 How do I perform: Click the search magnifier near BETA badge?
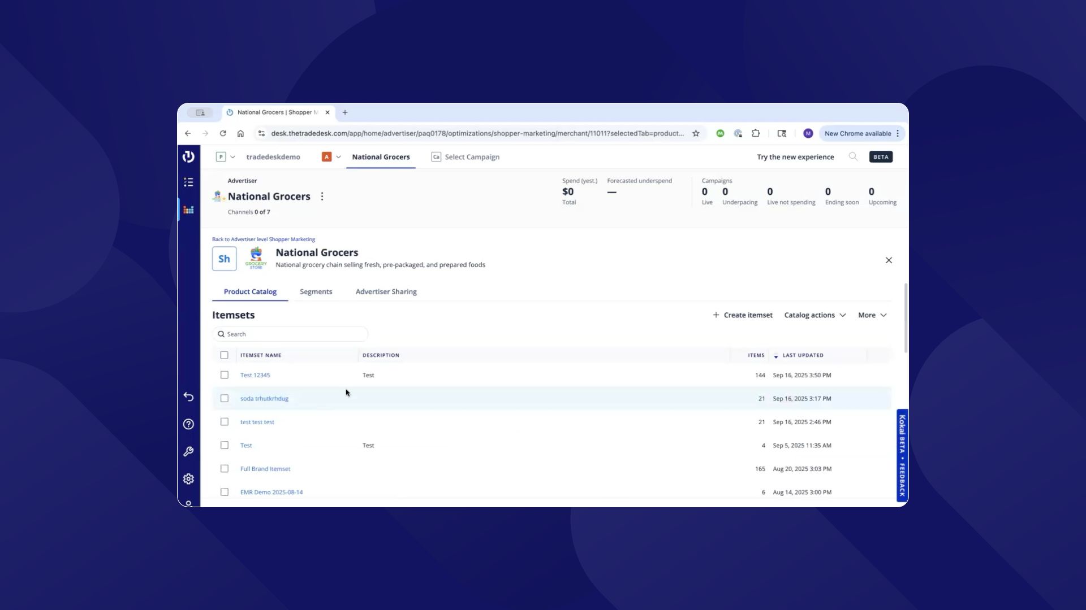853,156
